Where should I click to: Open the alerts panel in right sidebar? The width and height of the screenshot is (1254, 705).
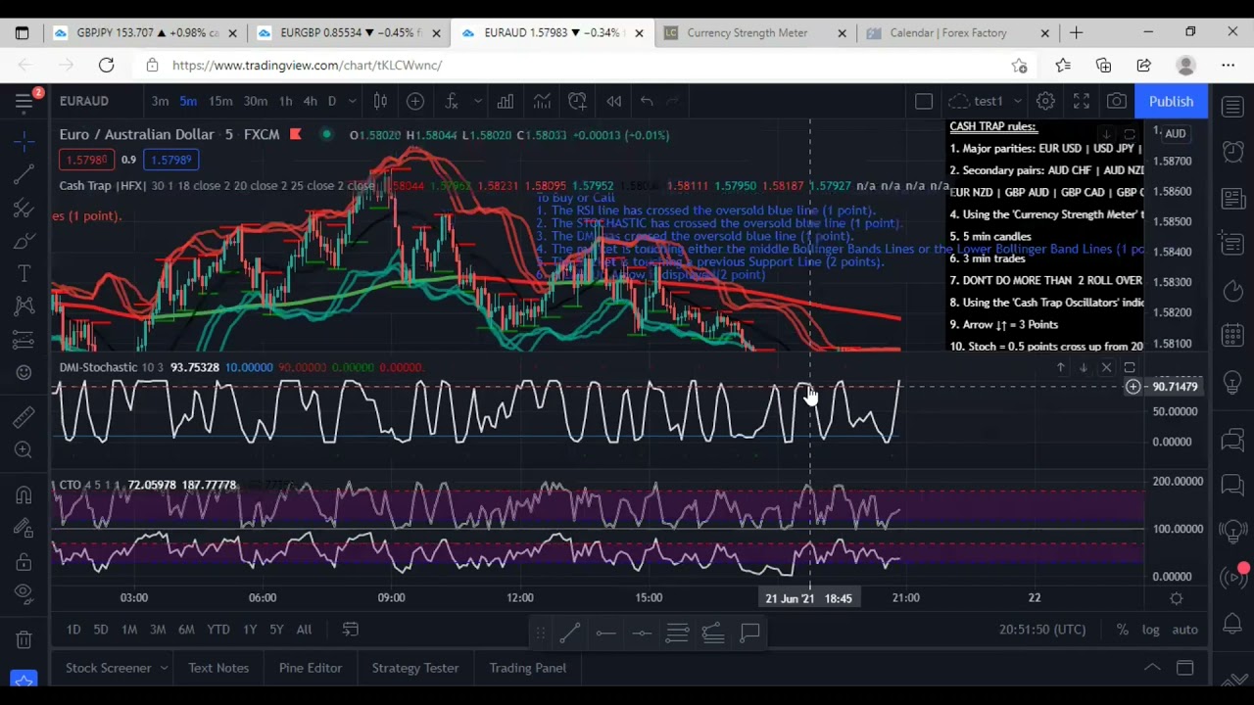click(1232, 152)
